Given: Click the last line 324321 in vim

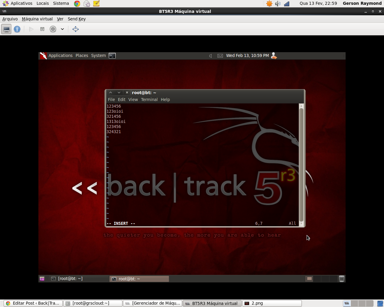Looking at the screenshot, I should [114, 132].
